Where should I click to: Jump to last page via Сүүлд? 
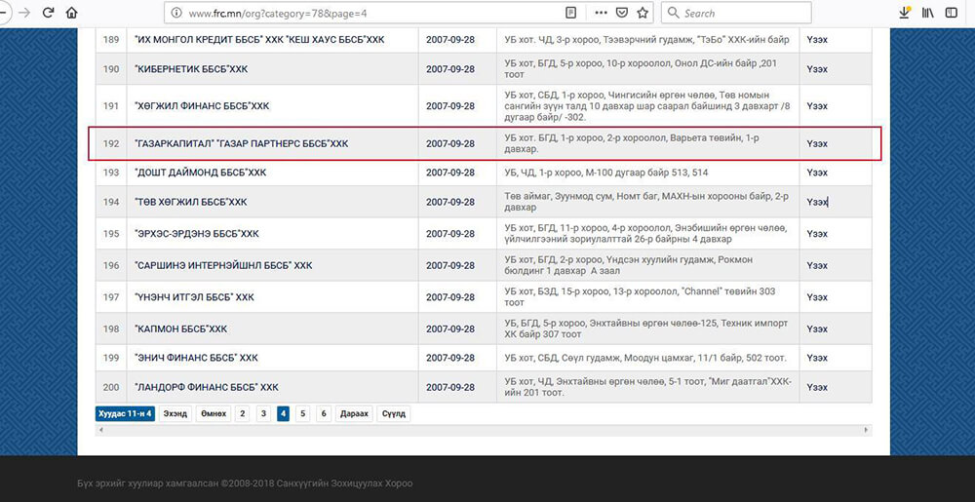[x=393, y=413]
